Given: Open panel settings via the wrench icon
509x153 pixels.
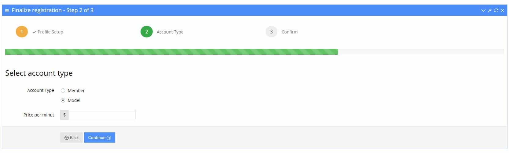Looking at the screenshot, I should pyautogui.click(x=489, y=10).
